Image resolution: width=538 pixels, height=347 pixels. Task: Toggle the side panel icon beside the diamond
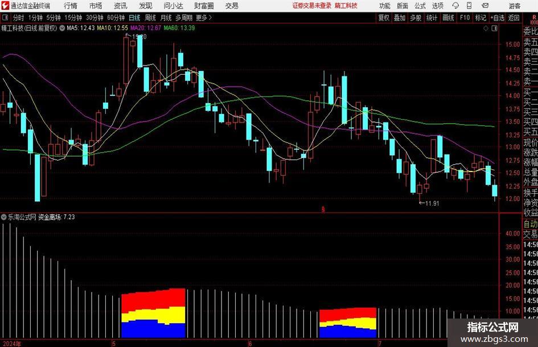(494, 28)
